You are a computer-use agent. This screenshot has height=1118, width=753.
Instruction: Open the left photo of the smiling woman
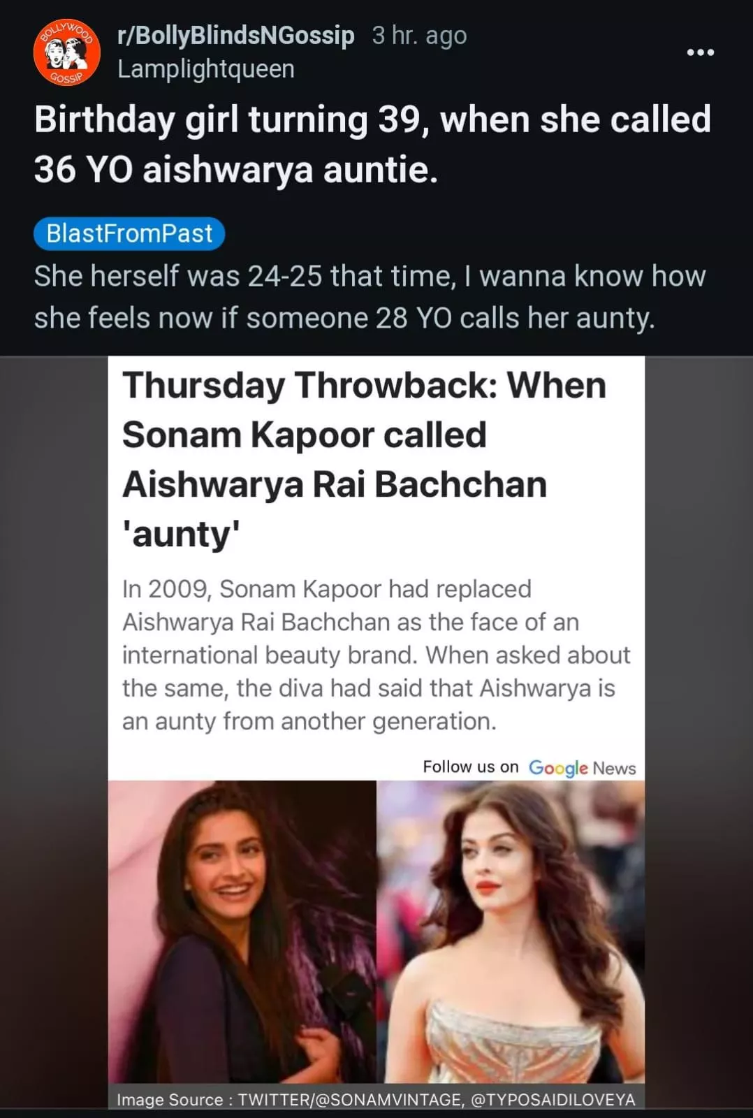click(x=242, y=931)
